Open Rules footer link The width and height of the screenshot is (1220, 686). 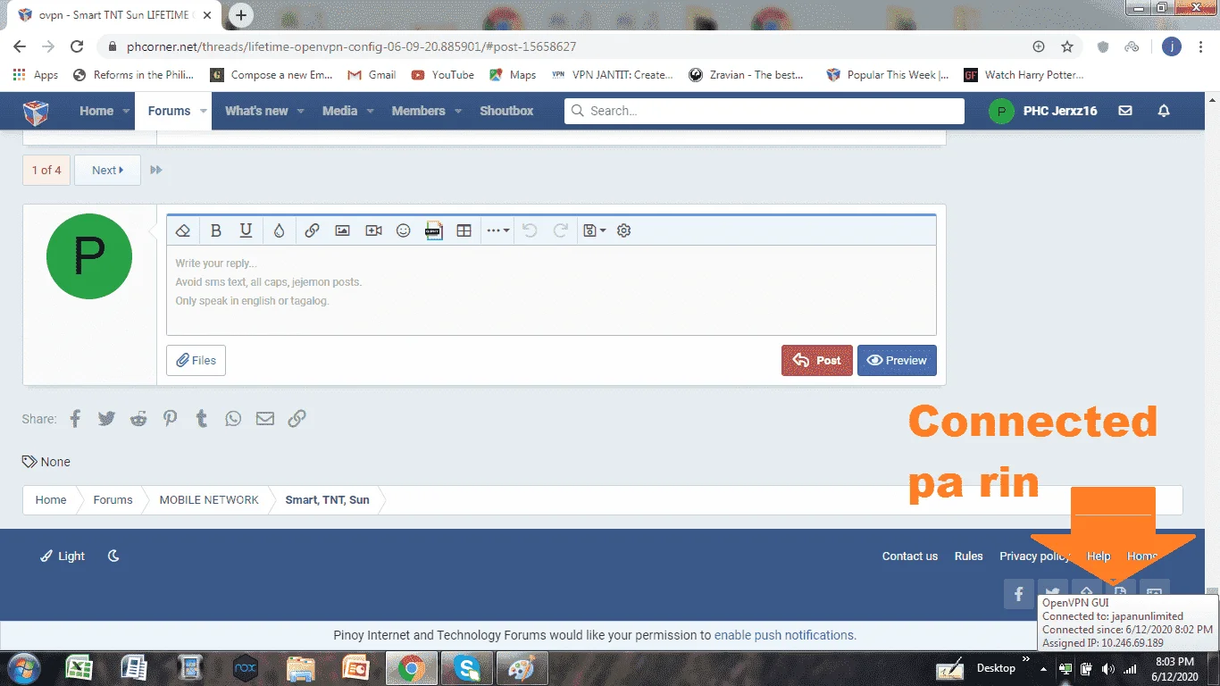coord(968,556)
